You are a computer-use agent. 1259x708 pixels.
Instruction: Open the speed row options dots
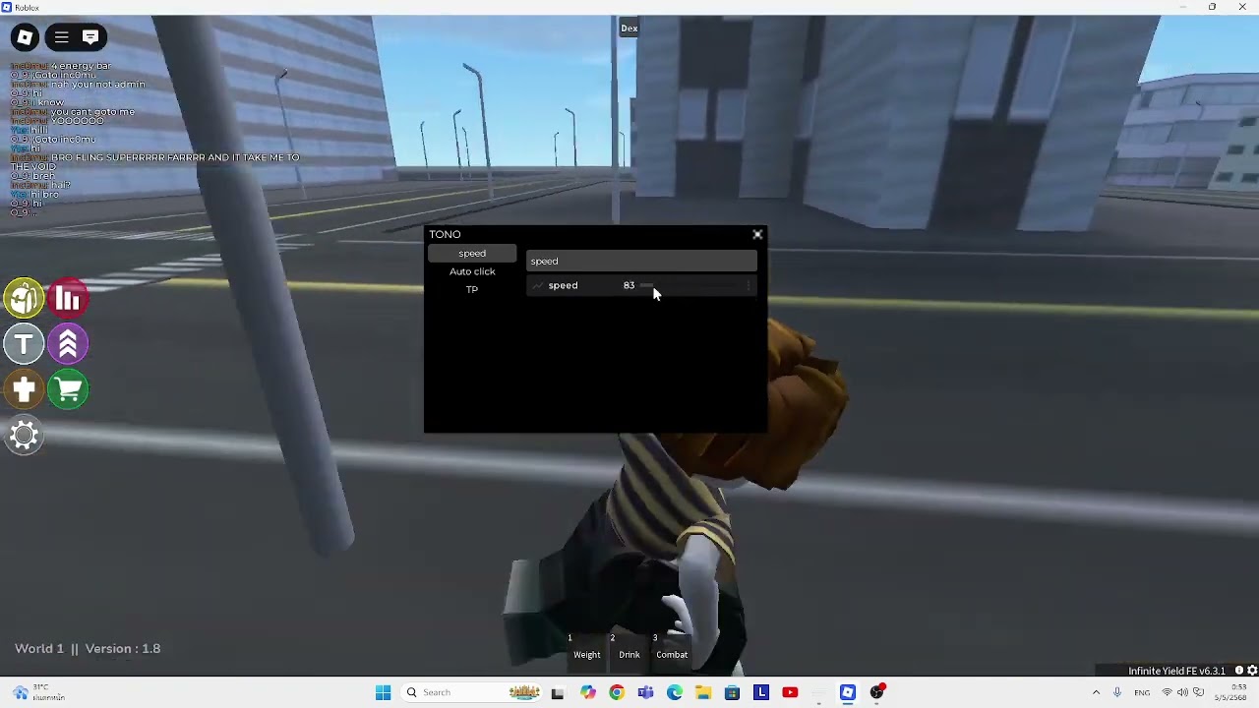coord(749,285)
